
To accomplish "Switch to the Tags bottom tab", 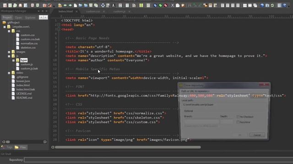I will point(7,147).
